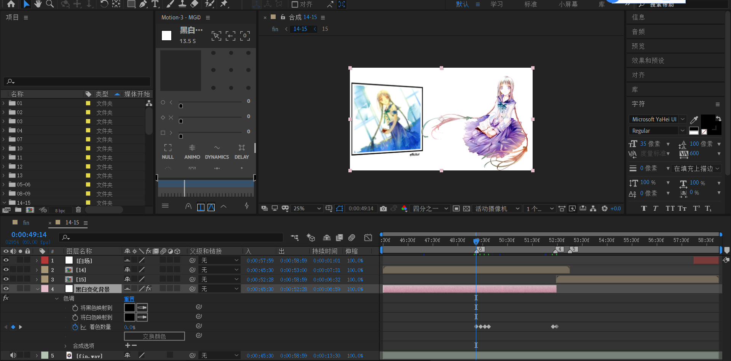Screen dimensions: 731x361
Task: Toggle stopwatch for 将黑色映射到
Action: coord(75,308)
